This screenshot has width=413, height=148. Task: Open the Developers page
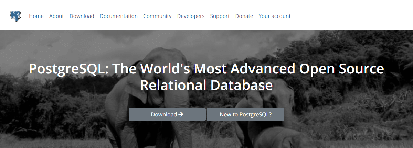[191, 16]
